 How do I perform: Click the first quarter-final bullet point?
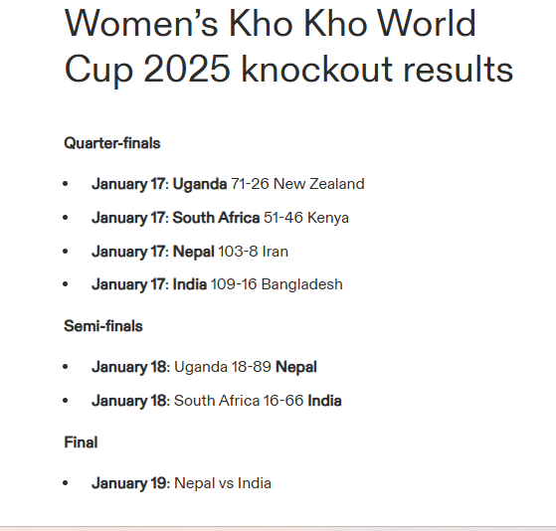click(x=66, y=184)
